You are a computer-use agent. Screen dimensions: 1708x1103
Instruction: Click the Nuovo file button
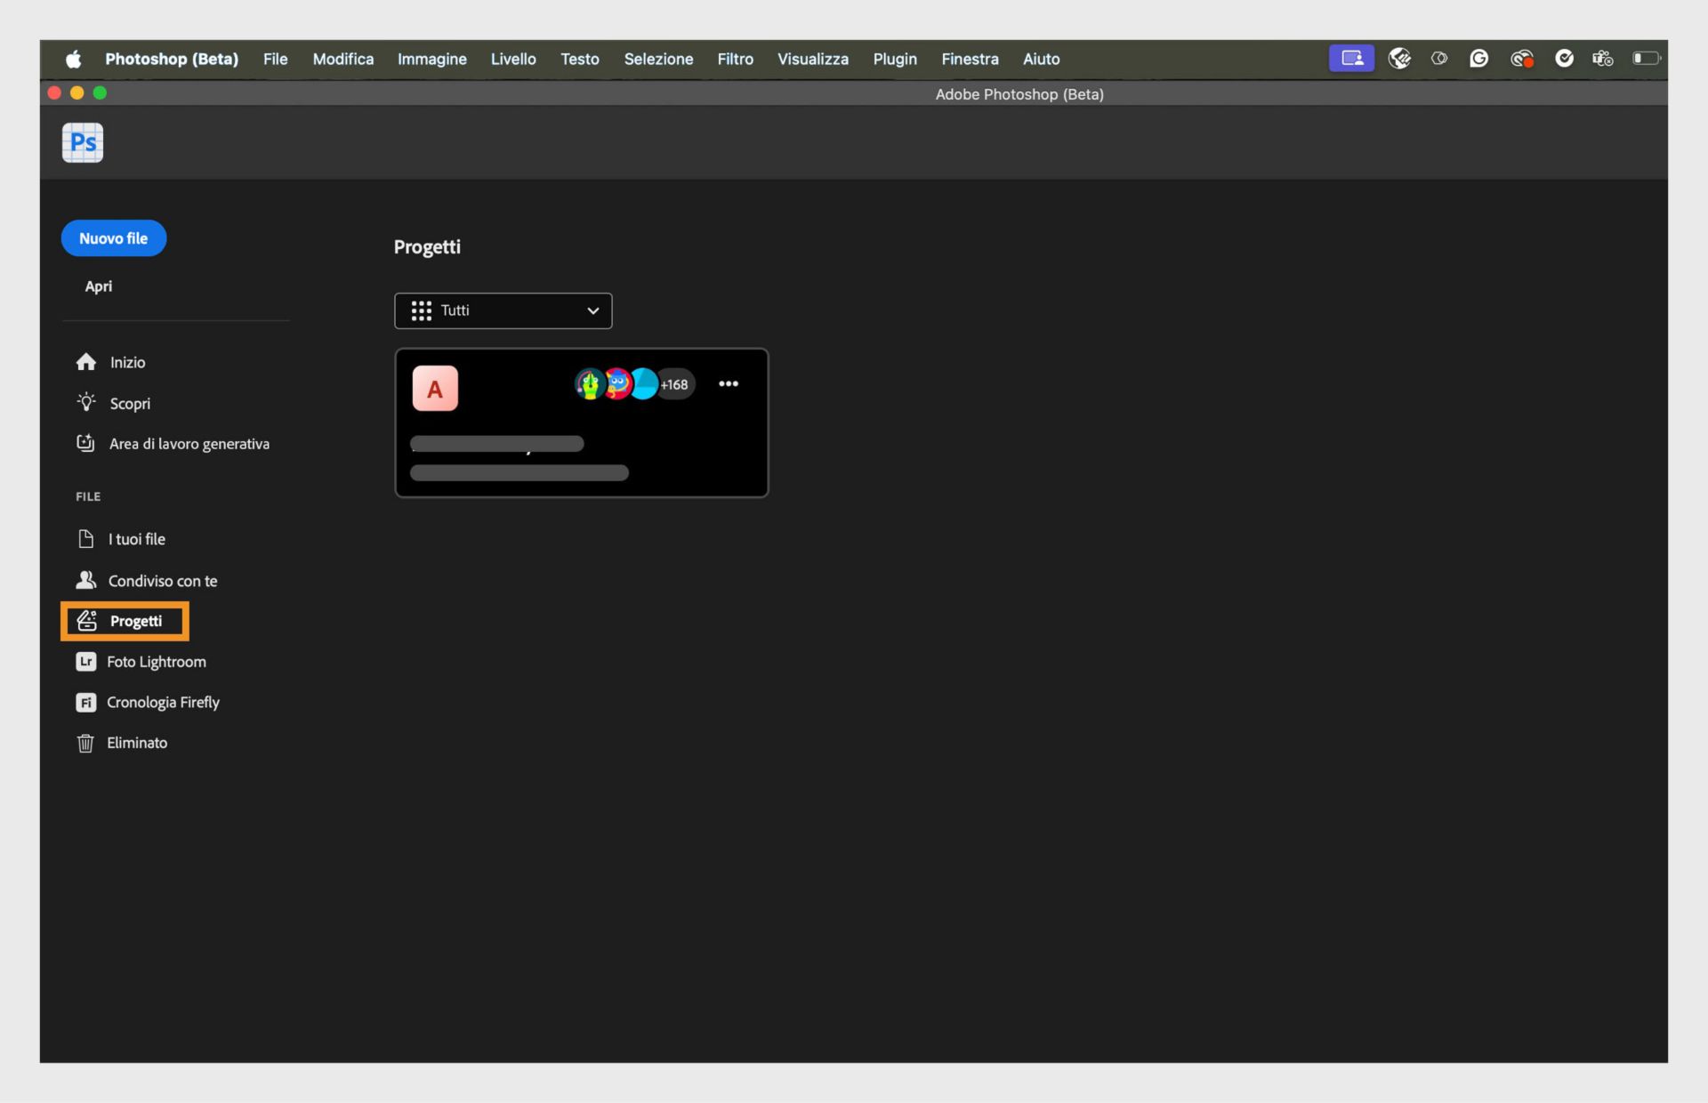pos(113,238)
